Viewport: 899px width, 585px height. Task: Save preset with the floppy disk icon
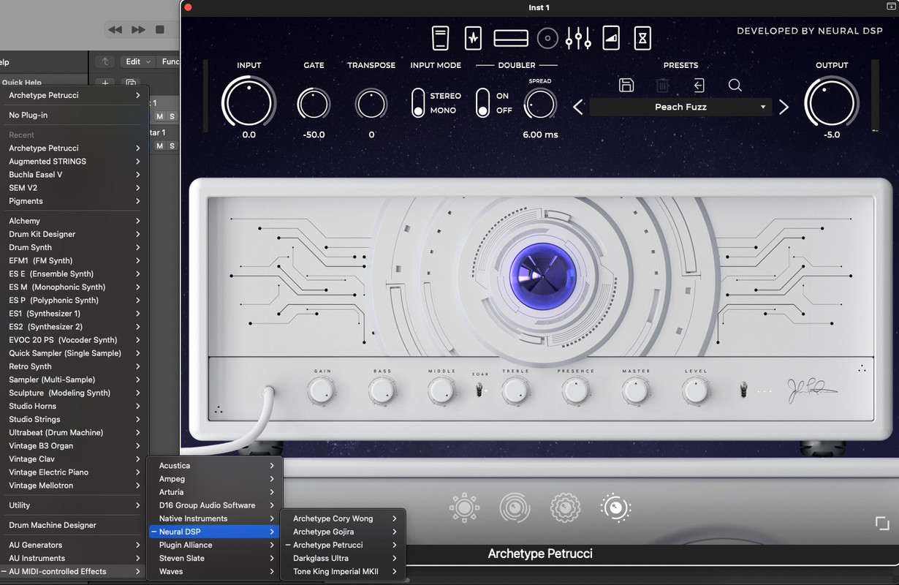tap(626, 85)
